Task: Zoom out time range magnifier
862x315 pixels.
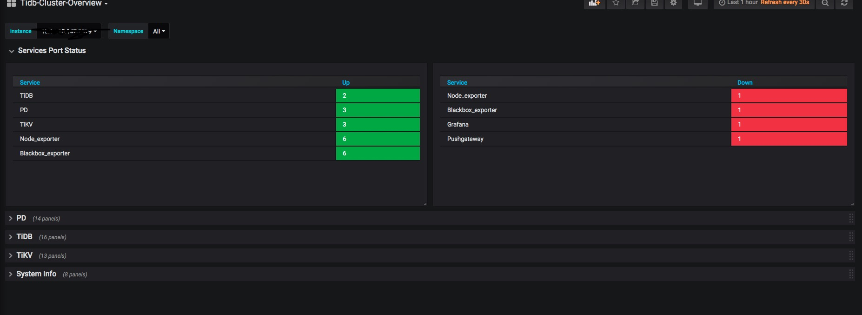Action: point(825,3)
